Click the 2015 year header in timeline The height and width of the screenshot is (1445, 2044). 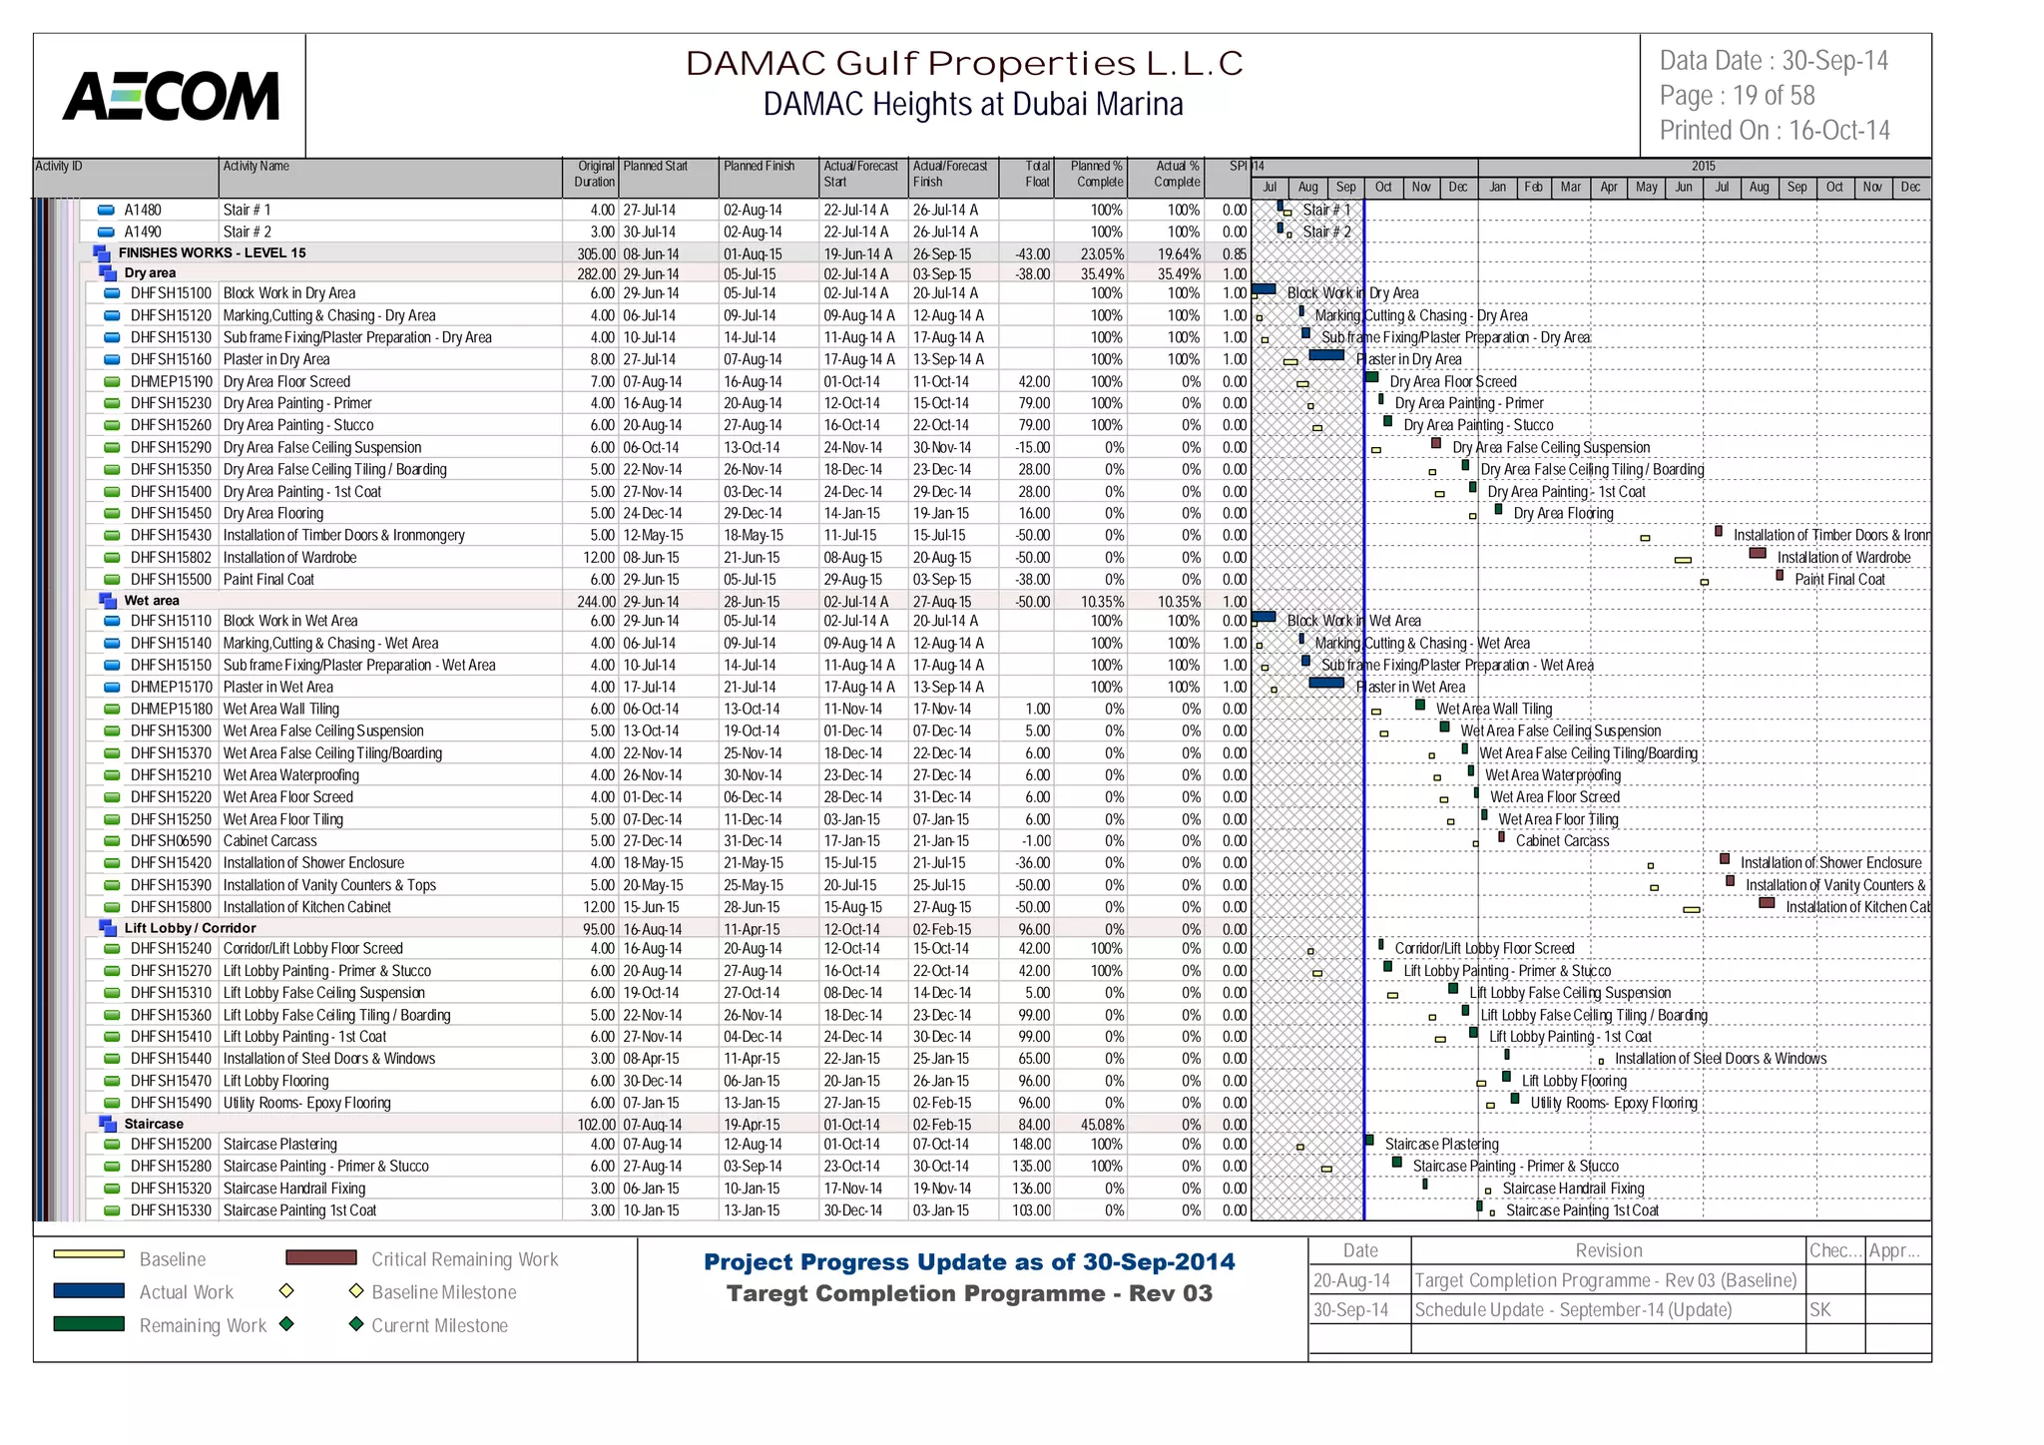pos(1704,167)
